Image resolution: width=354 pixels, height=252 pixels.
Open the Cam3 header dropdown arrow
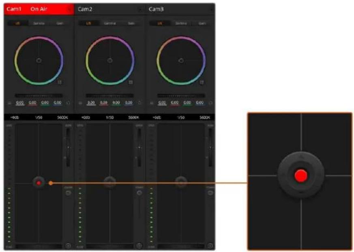pyautogui.click(x=212, y=9)
